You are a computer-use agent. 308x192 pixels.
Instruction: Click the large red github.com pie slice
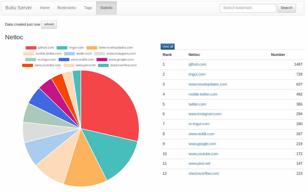point(110,106)
